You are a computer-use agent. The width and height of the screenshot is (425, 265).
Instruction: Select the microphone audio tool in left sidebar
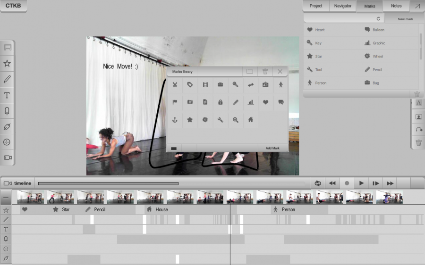click(x=7, y=111)
